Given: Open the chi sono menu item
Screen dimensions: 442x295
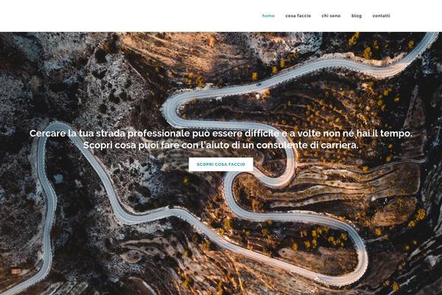Looking at the screenshot, I should [331, 15].
